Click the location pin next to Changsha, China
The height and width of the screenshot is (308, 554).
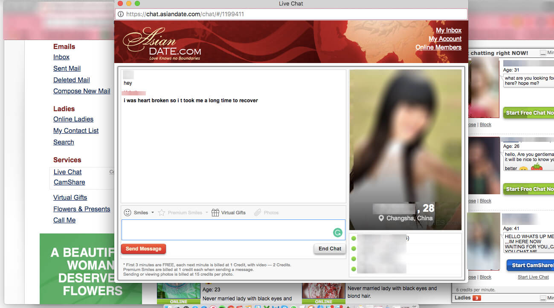[381, 219]
